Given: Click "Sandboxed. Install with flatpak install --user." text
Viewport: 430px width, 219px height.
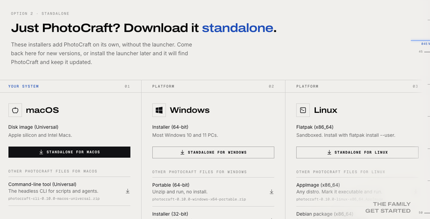Looking at the screenshot, I should click(346, 135).
